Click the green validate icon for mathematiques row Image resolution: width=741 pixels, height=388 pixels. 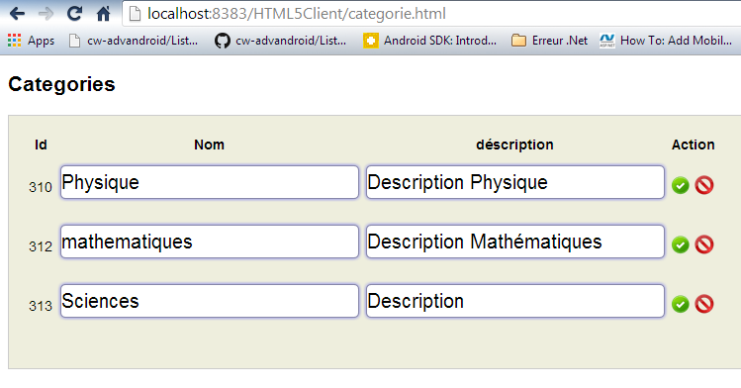coord(680,244)
